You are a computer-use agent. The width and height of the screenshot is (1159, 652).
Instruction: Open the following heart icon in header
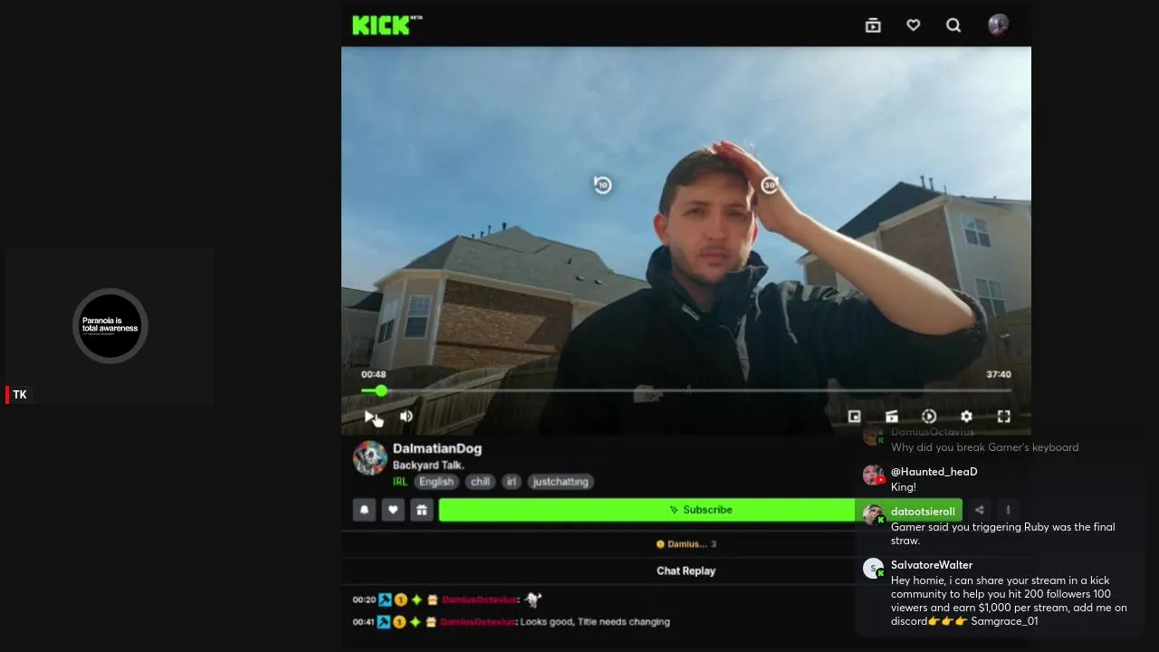point(913,25)
